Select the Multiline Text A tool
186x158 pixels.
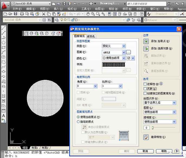coord(4,116)
